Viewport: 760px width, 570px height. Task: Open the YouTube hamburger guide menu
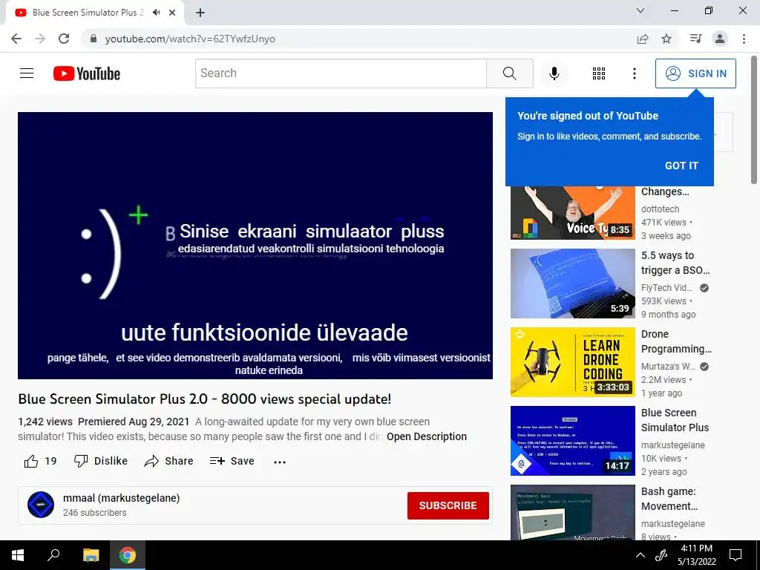(x=27, y=73)
